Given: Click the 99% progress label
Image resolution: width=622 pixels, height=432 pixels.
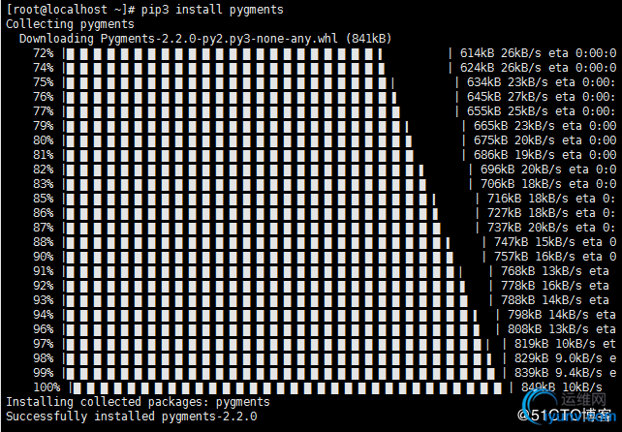Looking at the screenshot, I should pos(44,373).
